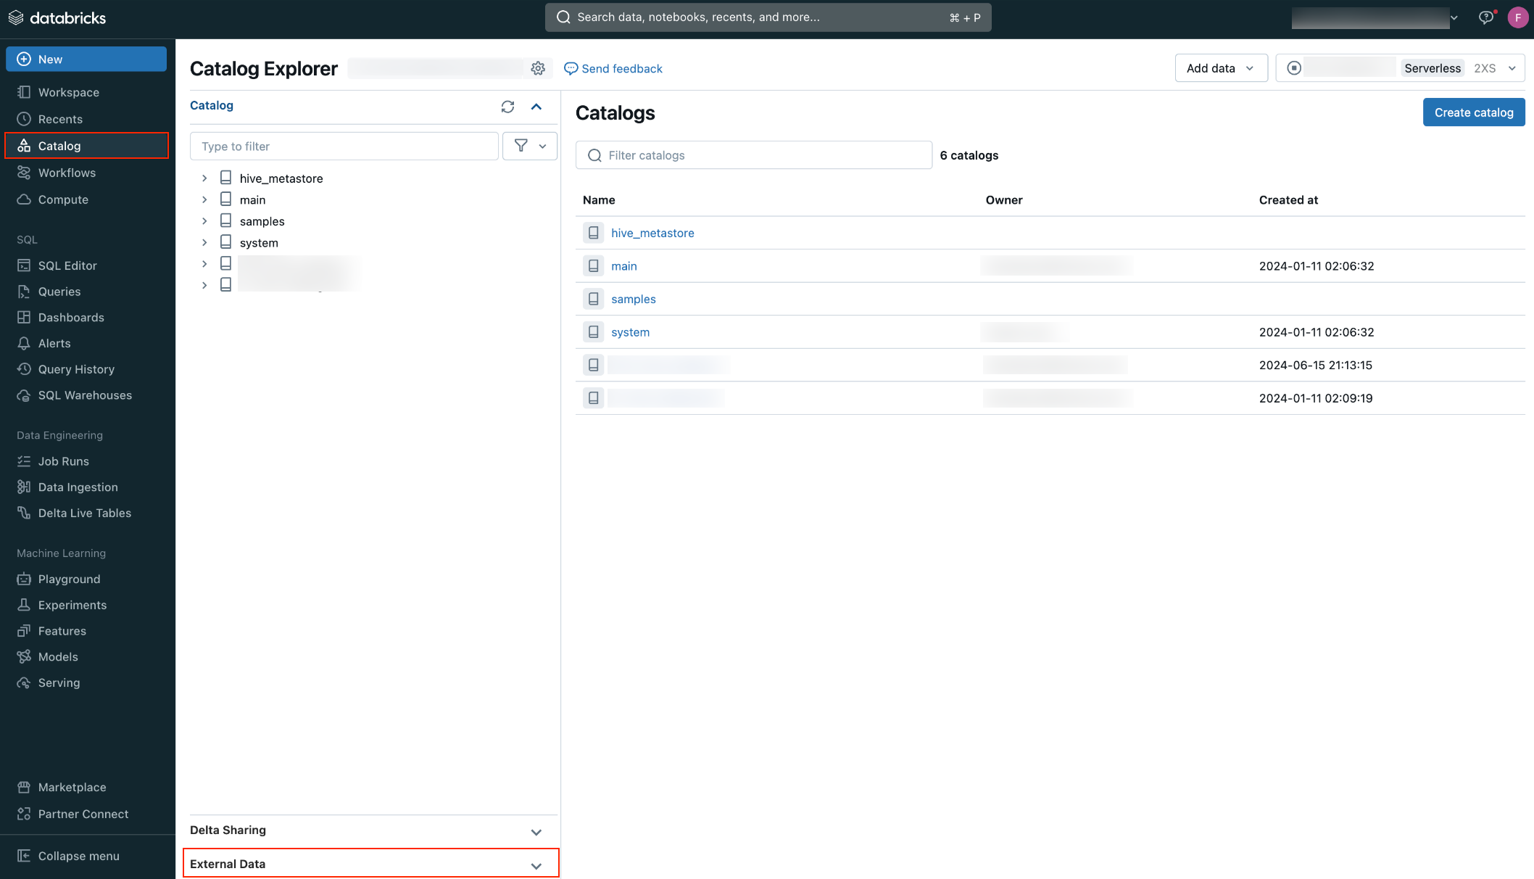Toggle the samples catalog tree item
This screenshot has width=1534, height=879.
click(204, 221)
